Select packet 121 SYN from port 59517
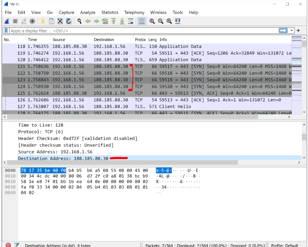This screenshot has height=247, width=308. click(147, 66)
